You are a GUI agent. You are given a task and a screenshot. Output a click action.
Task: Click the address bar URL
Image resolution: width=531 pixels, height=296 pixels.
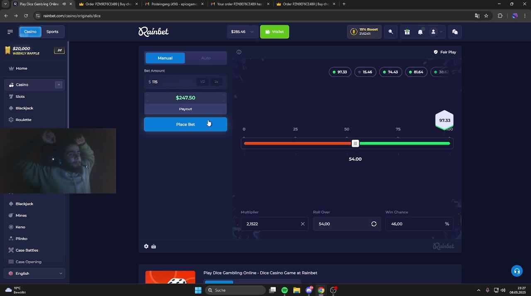(x=72, y=16)
